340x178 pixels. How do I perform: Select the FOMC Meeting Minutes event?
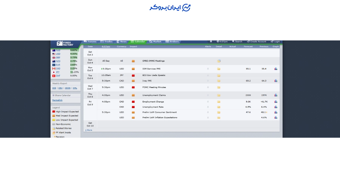[x=154, y=87]
